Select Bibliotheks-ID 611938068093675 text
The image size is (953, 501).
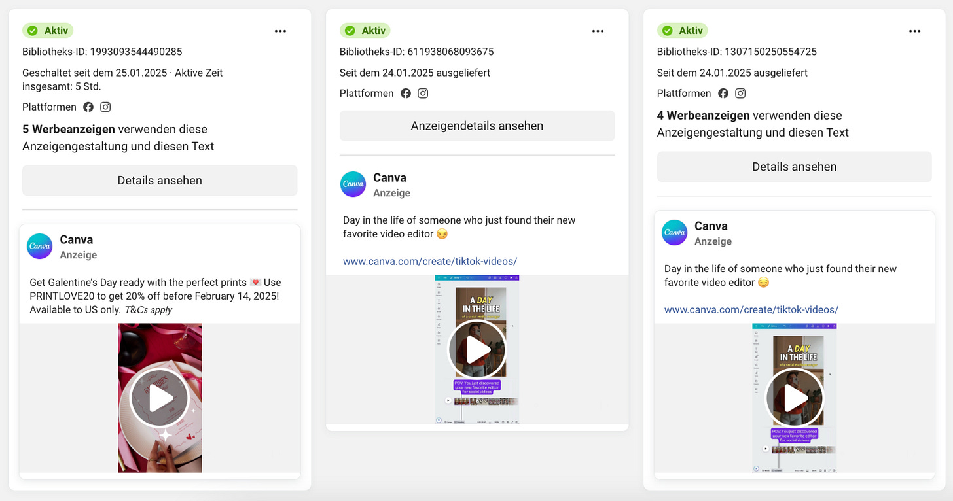tap(417, 52)
